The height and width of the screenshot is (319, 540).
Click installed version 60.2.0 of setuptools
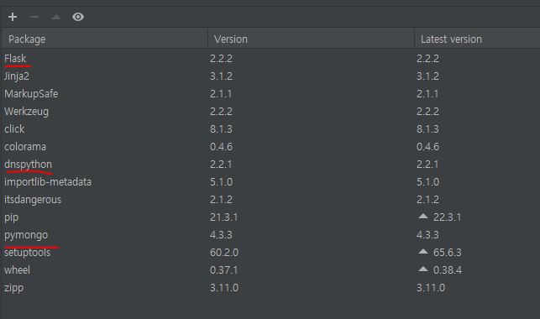coord(224,252)
